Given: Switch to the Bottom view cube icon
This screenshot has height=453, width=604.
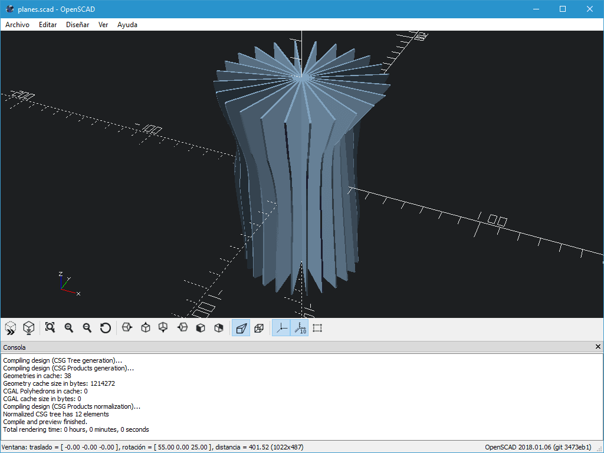Looking at the screenshot, I should point(163,328).
